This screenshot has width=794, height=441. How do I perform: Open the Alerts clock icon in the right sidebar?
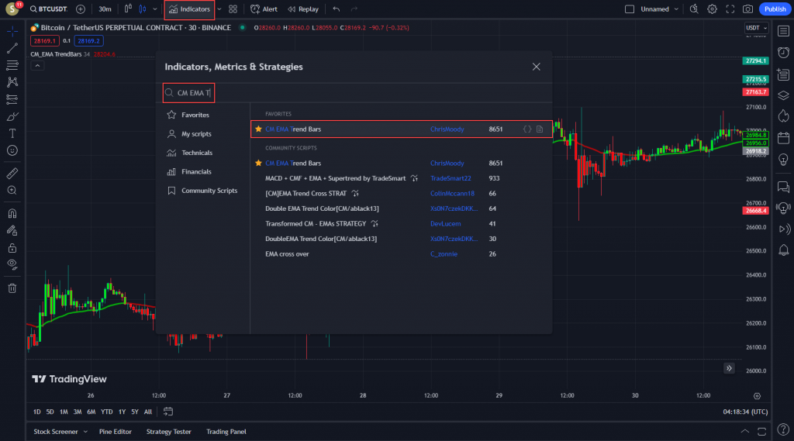pos(783,51)
